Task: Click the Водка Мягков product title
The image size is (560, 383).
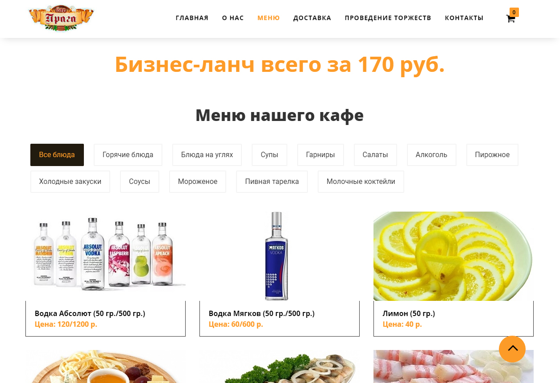Action: 261,313
